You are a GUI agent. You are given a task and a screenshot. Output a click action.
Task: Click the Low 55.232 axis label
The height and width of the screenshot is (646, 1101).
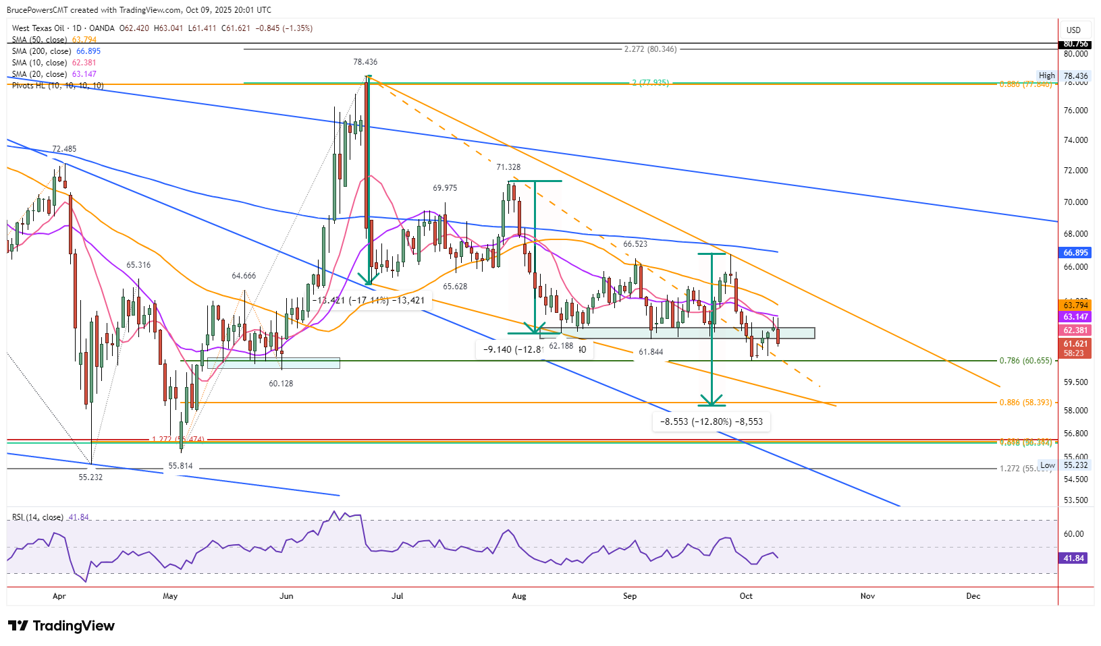click(x=1064, y=465)
